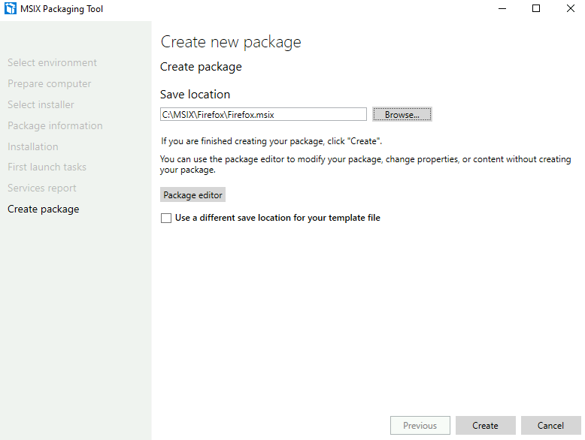Viewport: 585px width, 440px height.
Task: Switch to Package information step
Action: coord(55,125)
